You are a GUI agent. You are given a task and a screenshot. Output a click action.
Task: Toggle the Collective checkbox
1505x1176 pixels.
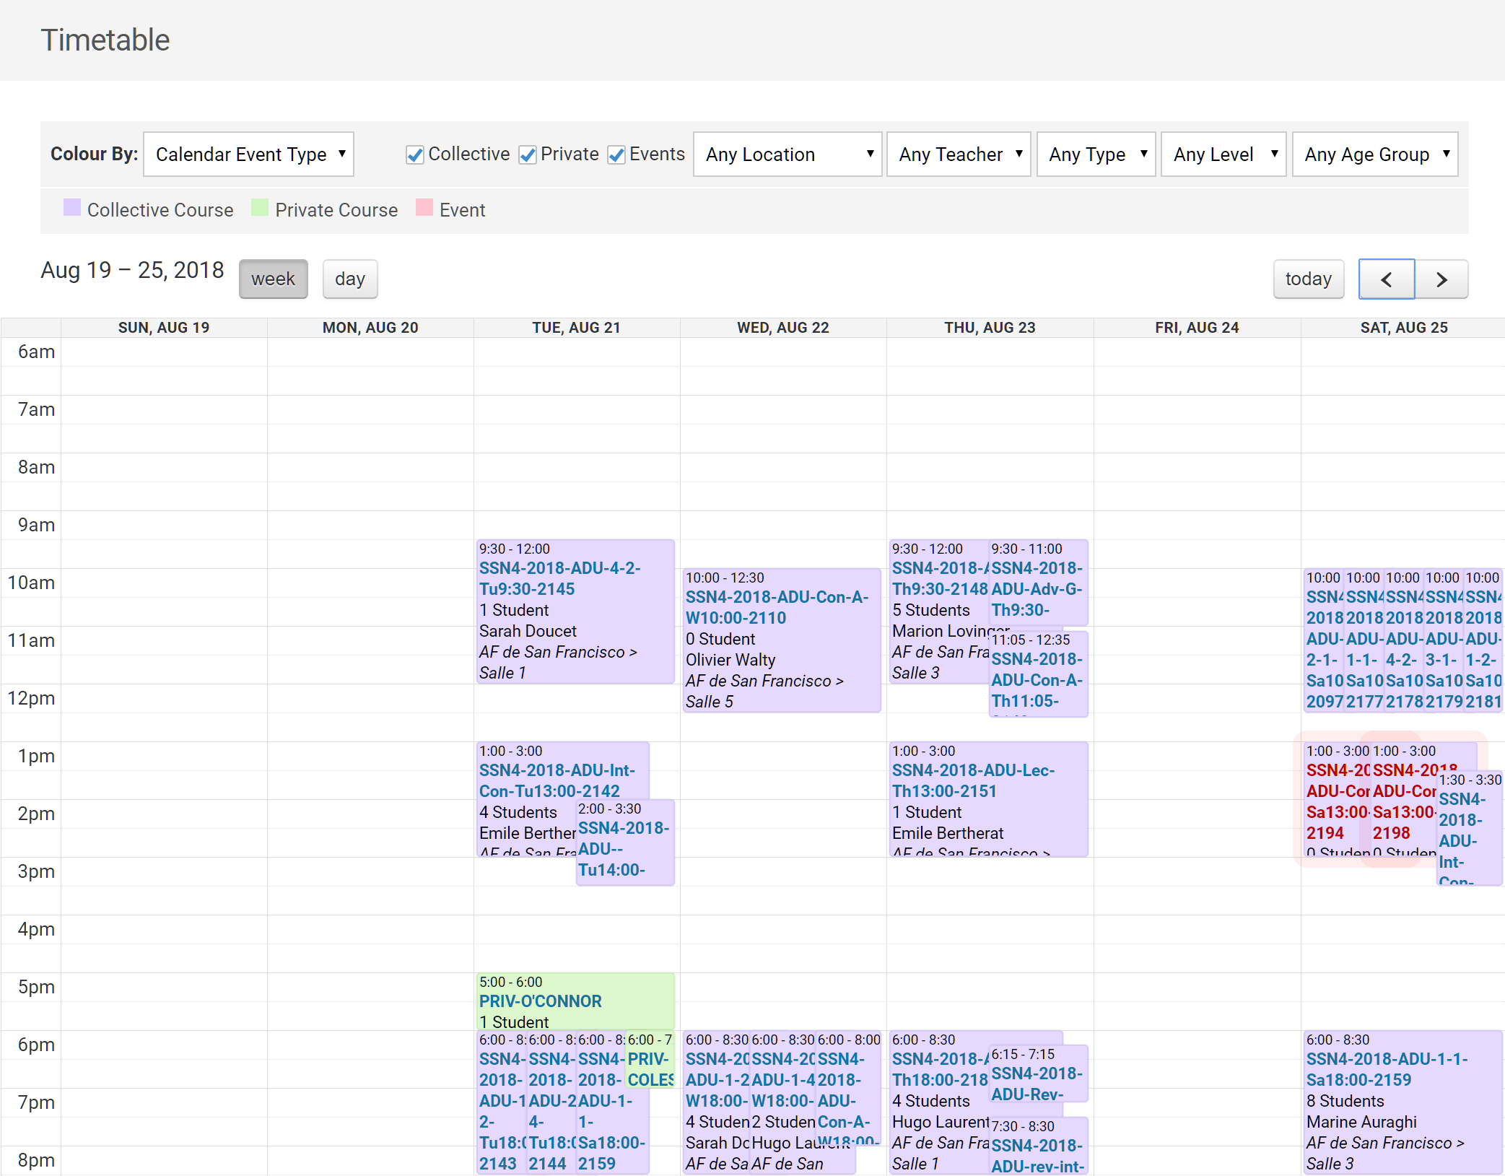click(x=415, y=155)
